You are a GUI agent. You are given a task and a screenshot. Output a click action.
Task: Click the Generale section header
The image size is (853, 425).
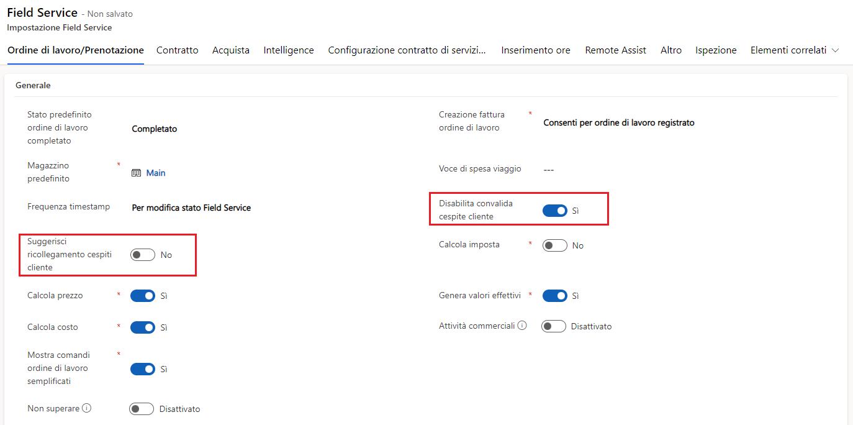click(33, 85)
